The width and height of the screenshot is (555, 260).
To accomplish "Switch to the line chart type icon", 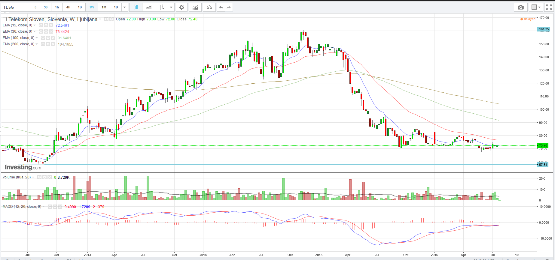I will pyautogui.click(x=148, y=7).
